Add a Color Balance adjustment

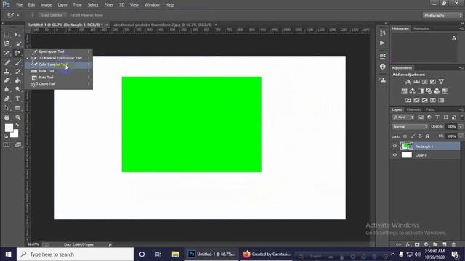pyautogui.click(x=413, y=91)
